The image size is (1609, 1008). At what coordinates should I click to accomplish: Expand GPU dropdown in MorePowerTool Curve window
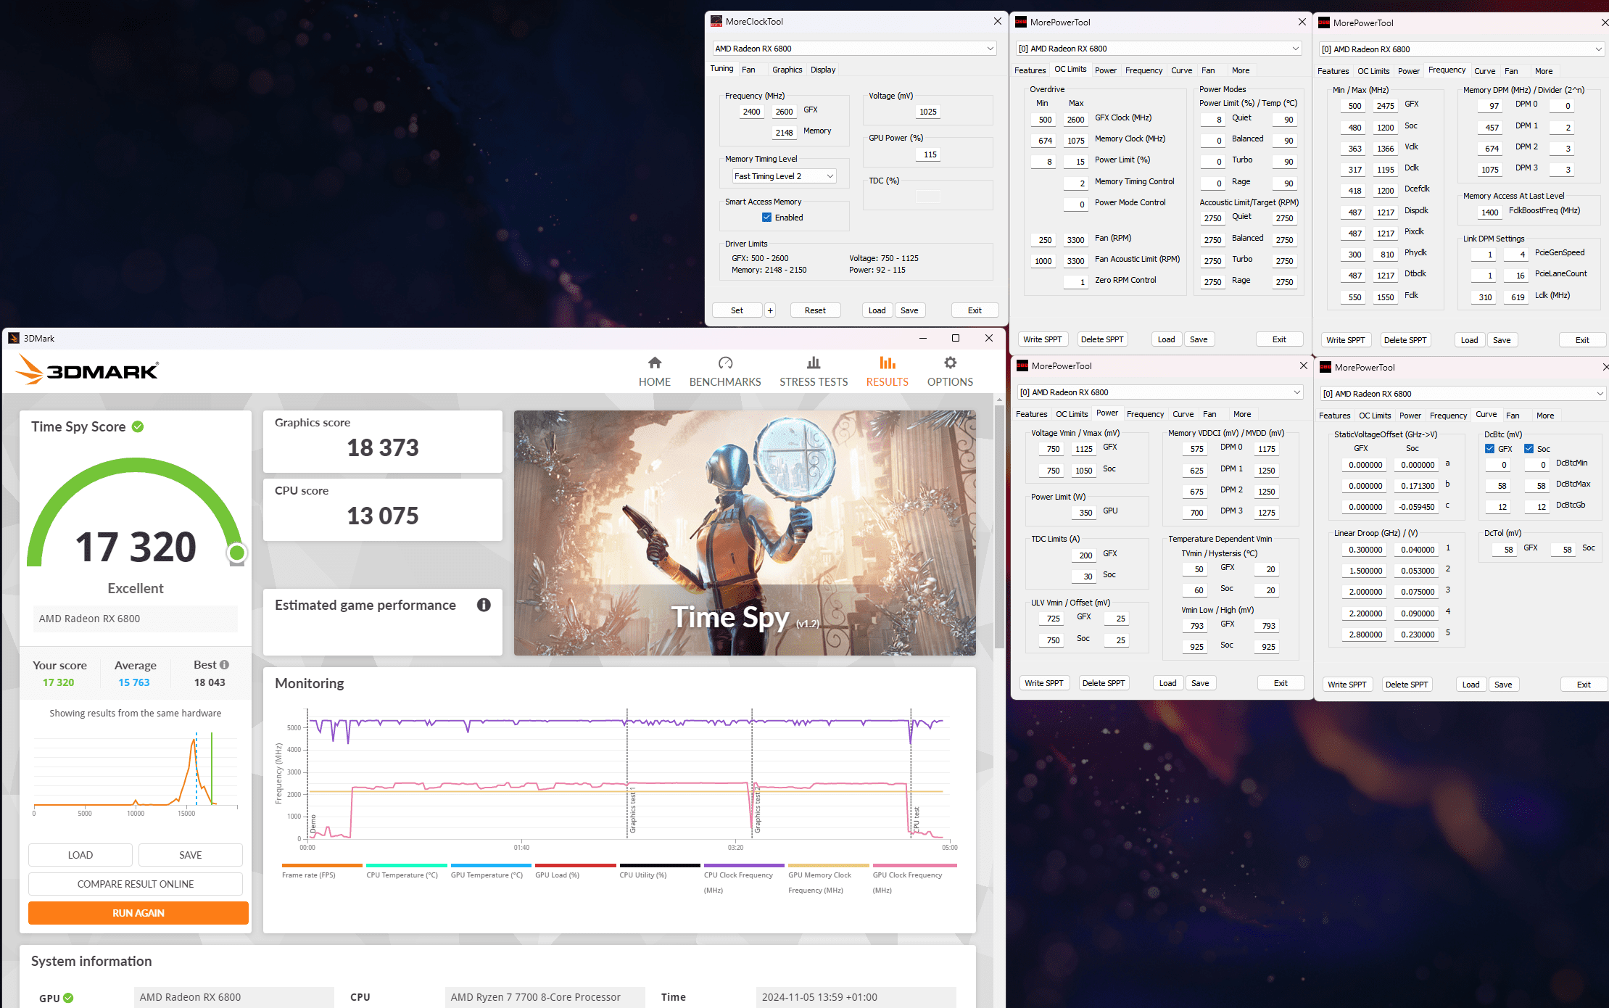click(1600, 394)
